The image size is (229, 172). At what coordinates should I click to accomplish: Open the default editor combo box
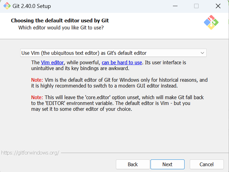click(113, 53)
